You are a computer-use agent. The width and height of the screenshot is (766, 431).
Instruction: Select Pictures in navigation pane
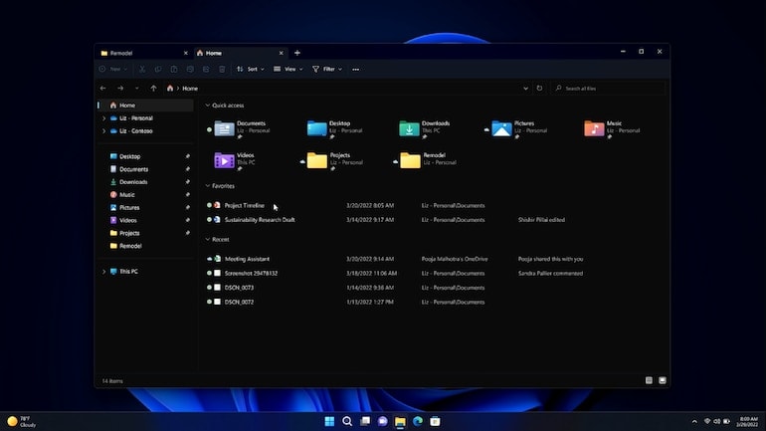[145, 208]
